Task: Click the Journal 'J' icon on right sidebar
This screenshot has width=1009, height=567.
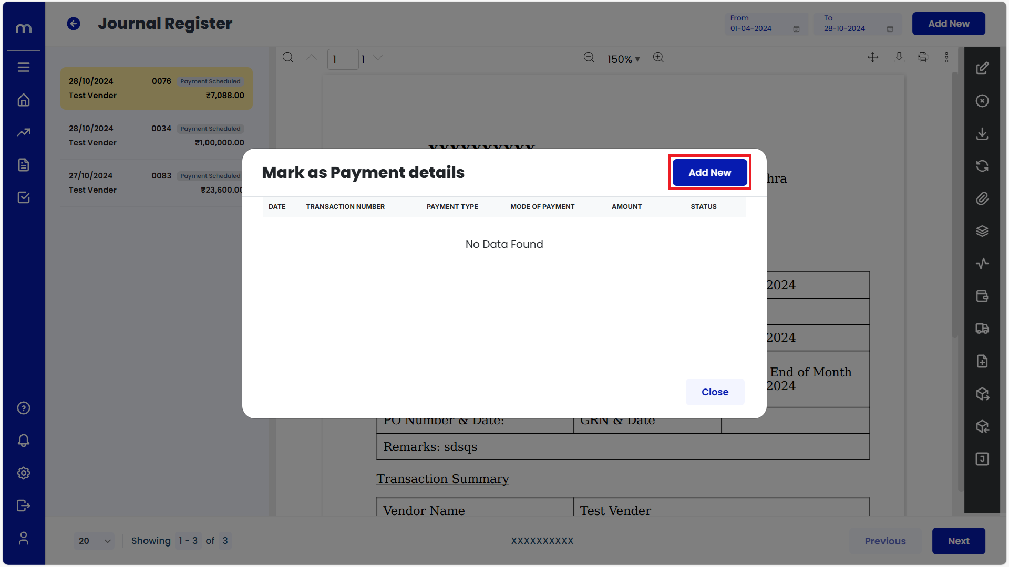Action: [x=982, y=458]
